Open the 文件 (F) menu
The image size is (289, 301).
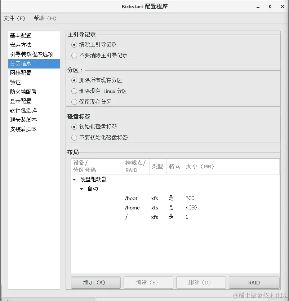pos(14,18)
